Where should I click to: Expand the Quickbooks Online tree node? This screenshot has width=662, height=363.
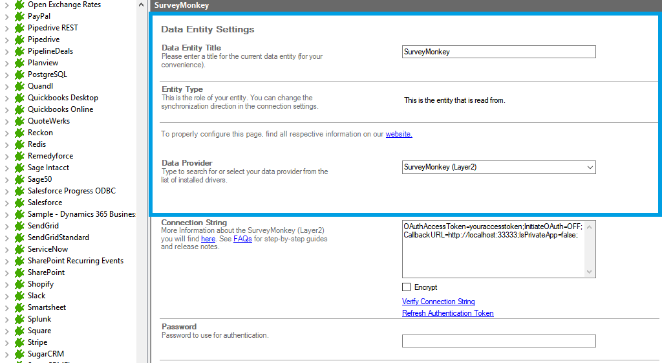pos(6,110)
